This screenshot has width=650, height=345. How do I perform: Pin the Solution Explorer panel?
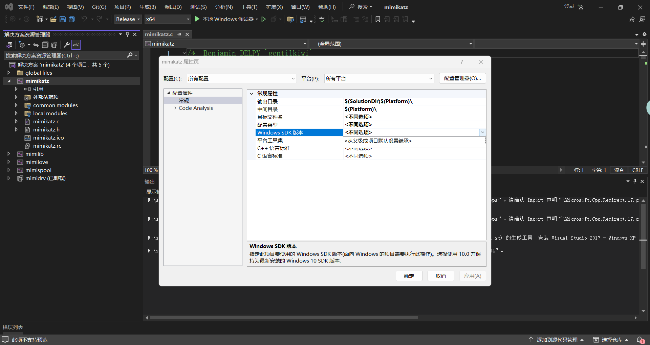tap(127, 34)
